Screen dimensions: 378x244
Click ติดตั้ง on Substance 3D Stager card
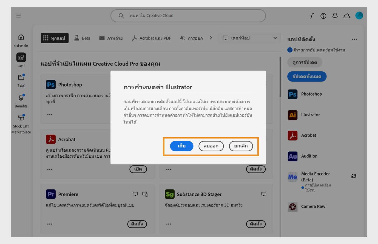[x=256, y=224]
